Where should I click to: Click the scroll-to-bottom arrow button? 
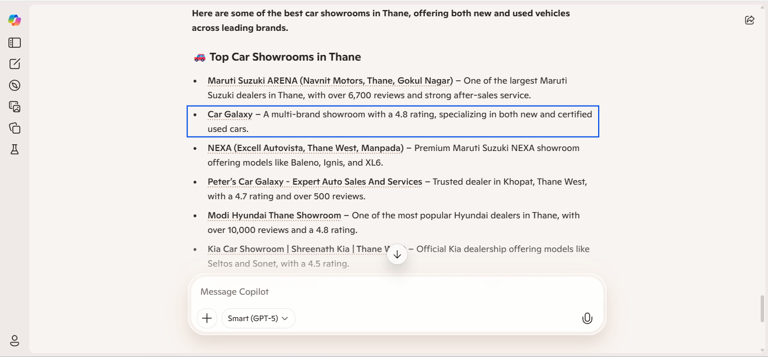(397, 254)
